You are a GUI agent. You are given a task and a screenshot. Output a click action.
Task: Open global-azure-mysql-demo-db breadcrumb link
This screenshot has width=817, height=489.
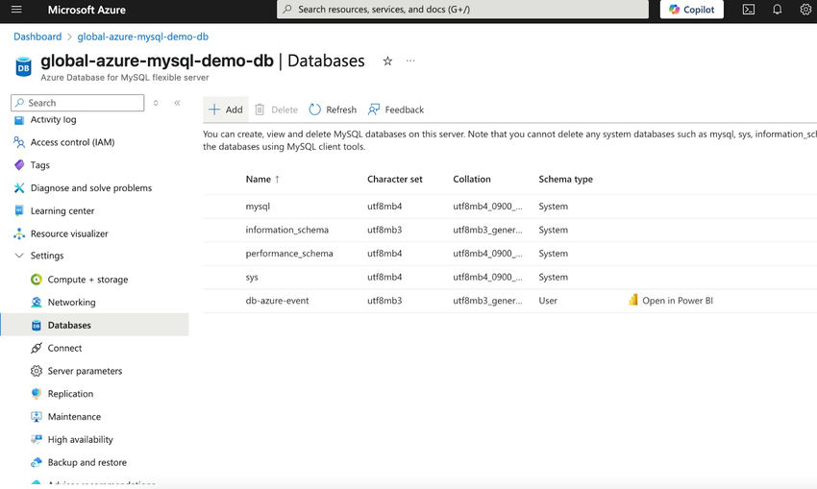pos(143,37)
